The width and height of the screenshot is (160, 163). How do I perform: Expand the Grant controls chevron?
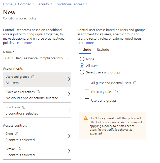[69, 136]
